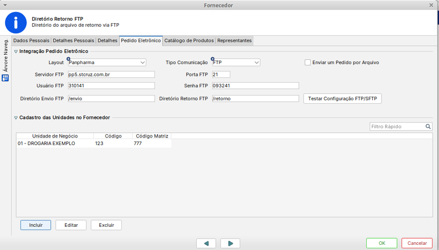Click the search magnifier in Filtro Rápido
Screen dimensions: 439x250
click(x=428, y=127)
